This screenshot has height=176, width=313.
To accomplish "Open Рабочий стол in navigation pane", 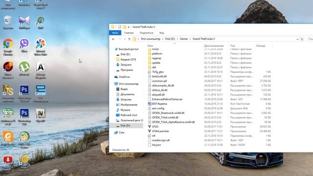I will click(127, 115).
